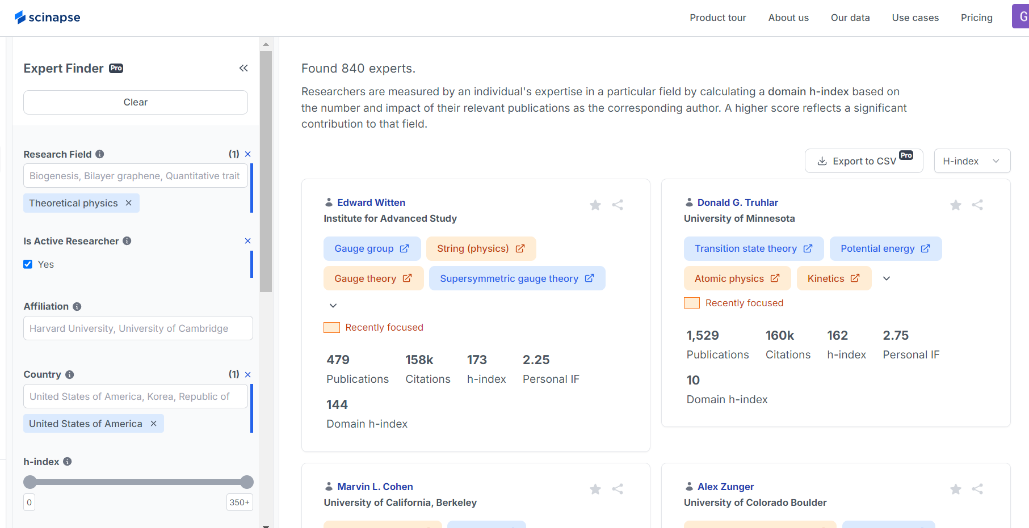This screenshot has width=1029, height=528.
Task: Click the info icon beside Research Field
Action: tap(100, 154)
